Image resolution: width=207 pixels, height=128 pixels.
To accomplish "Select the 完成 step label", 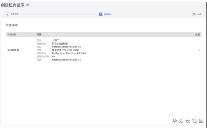I will [x=199, y=14].
